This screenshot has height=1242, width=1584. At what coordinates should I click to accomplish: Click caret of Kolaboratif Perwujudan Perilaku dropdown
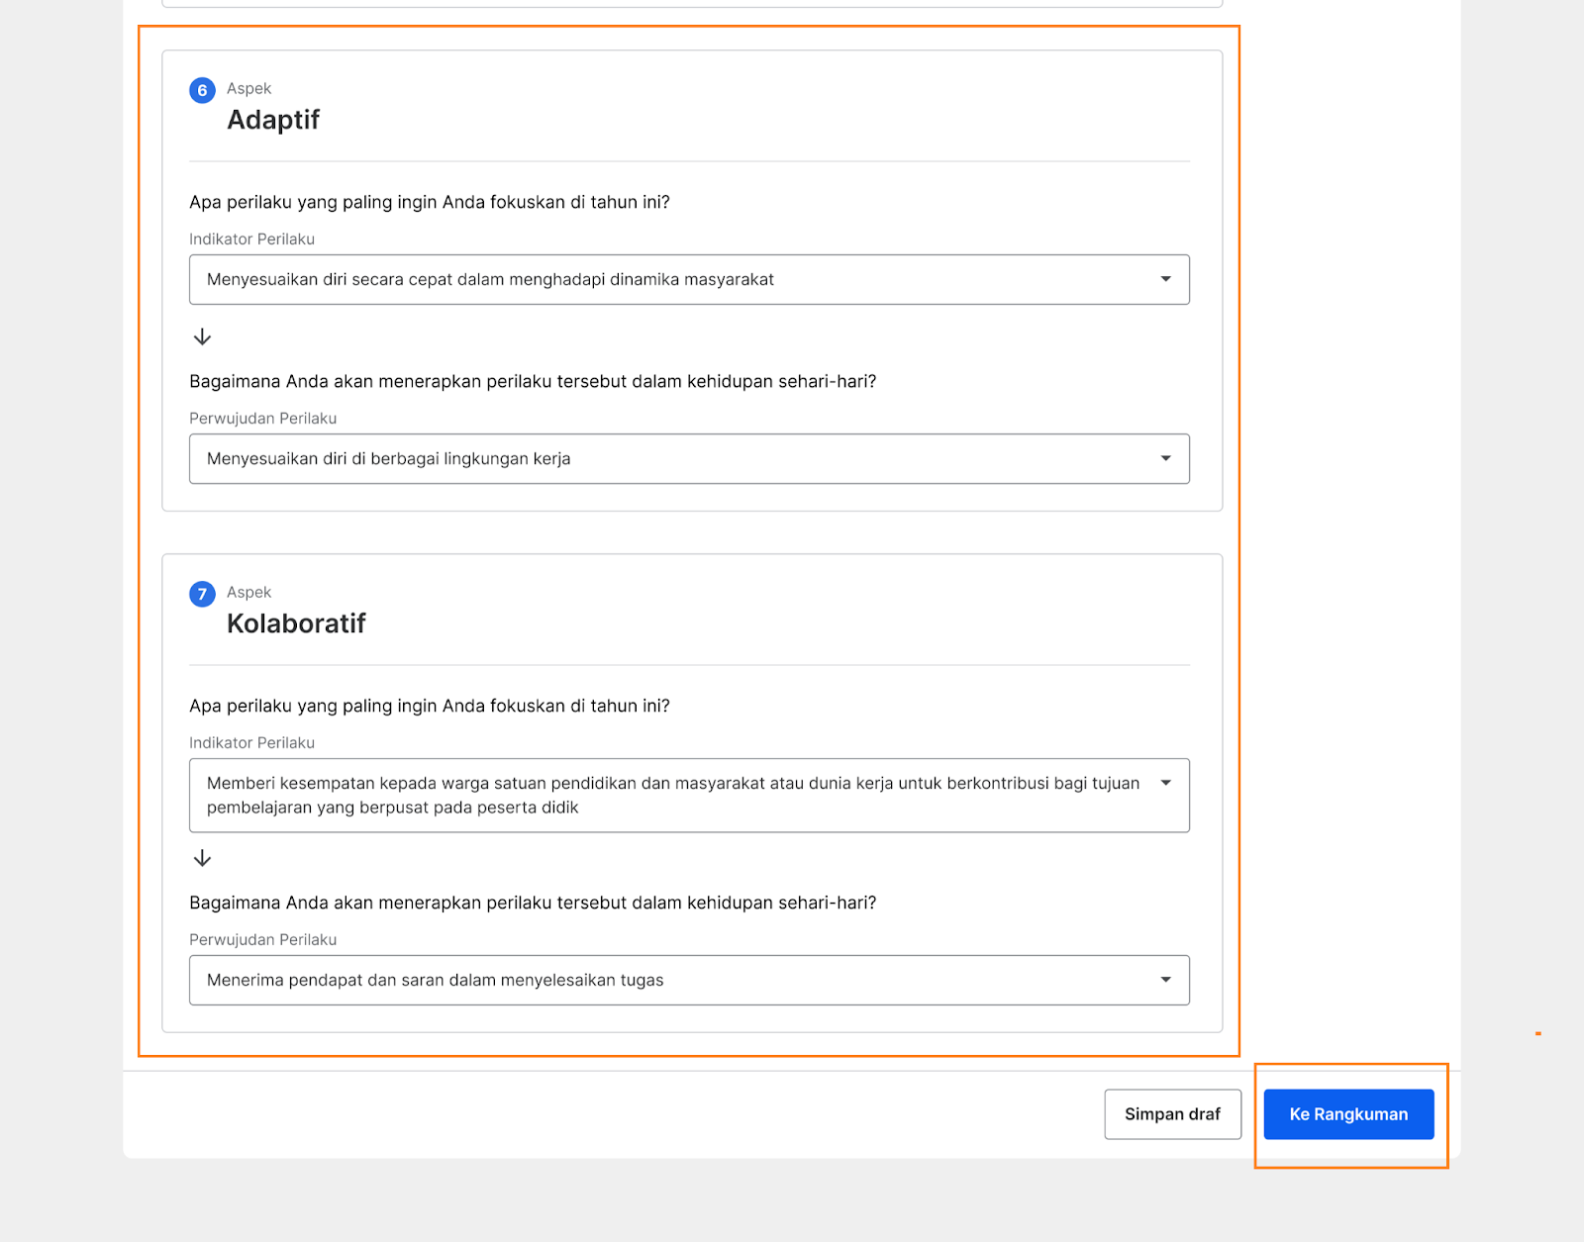1165,980
